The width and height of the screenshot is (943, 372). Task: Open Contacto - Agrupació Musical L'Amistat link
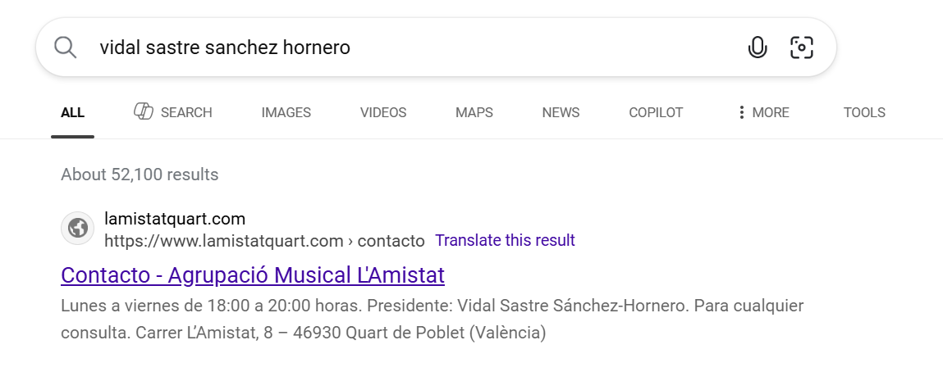point(253,274)
